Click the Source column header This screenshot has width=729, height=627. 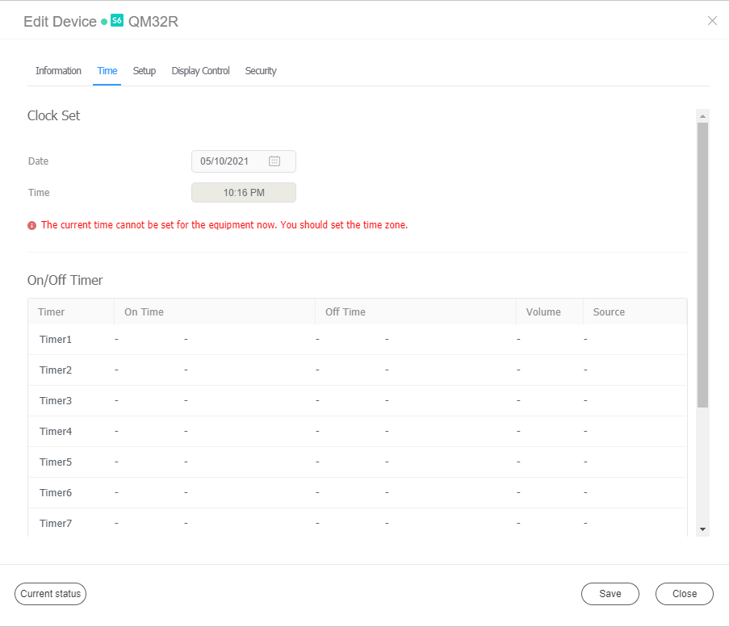tap(608, 311)
